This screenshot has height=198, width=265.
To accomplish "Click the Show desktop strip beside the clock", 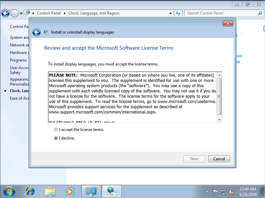I will pyautogui.click(x=262, y=191).
